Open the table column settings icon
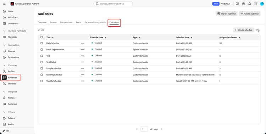This screenshot has height=134, width=266. click(x=258, y=30)
